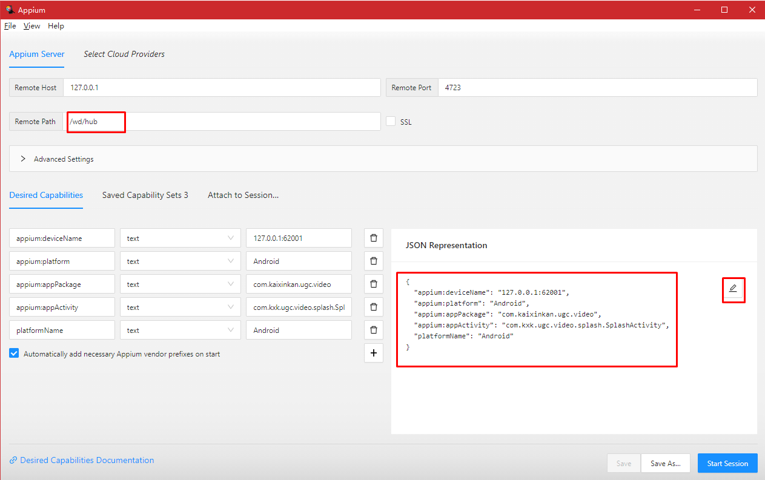Expand the Advanced Settings section
Image resolution: width=765 pixels, height=480 pixels.
pyautogui.click(x=383, y=159)
